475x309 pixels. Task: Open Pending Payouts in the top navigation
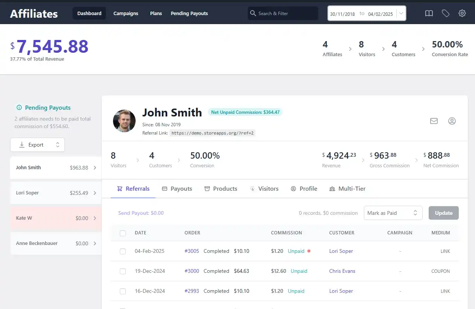coord(189,13)
